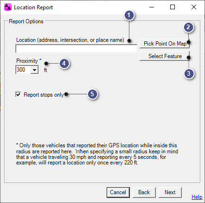Open the Proximity dropdown arrow

pos(34,70)
